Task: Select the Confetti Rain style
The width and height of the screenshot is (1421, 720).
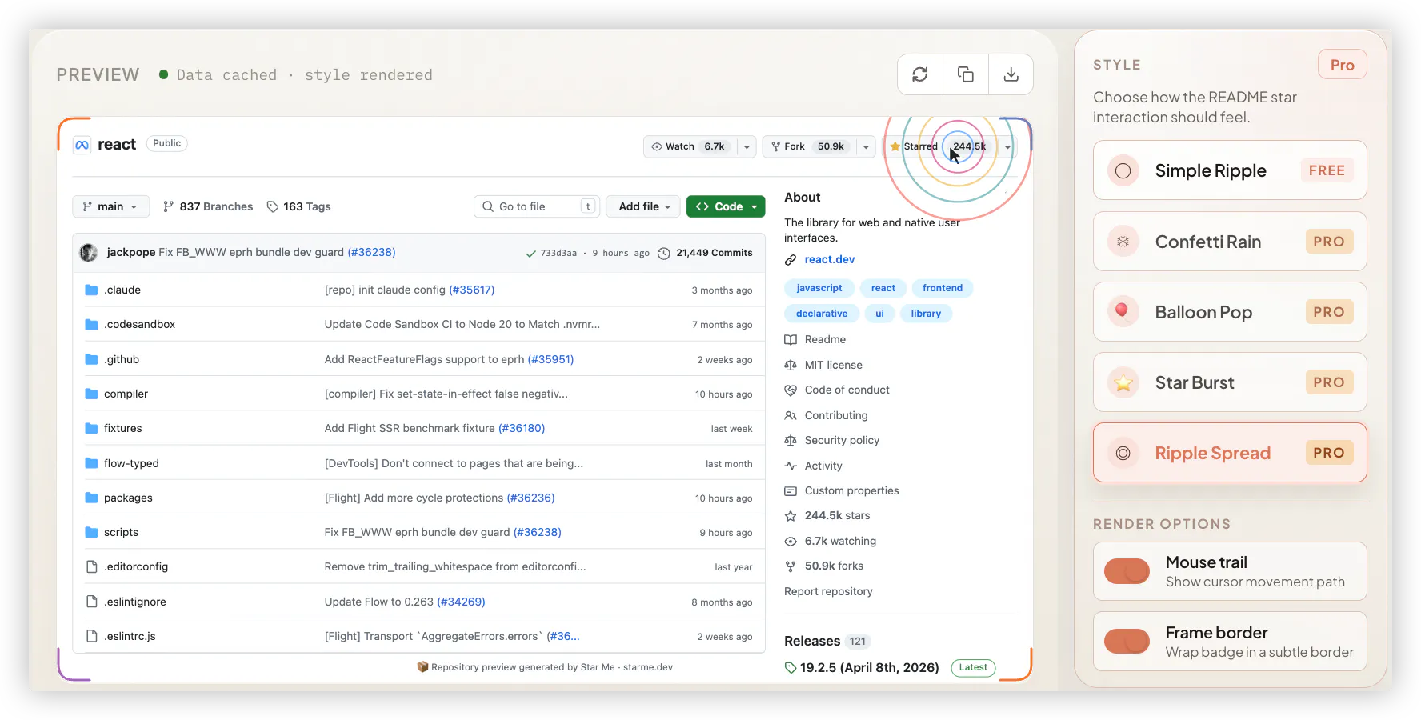Action: point(1230,242)
